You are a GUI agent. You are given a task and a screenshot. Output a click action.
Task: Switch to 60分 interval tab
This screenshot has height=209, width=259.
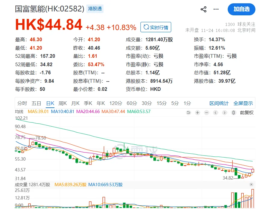coord(132,103)
